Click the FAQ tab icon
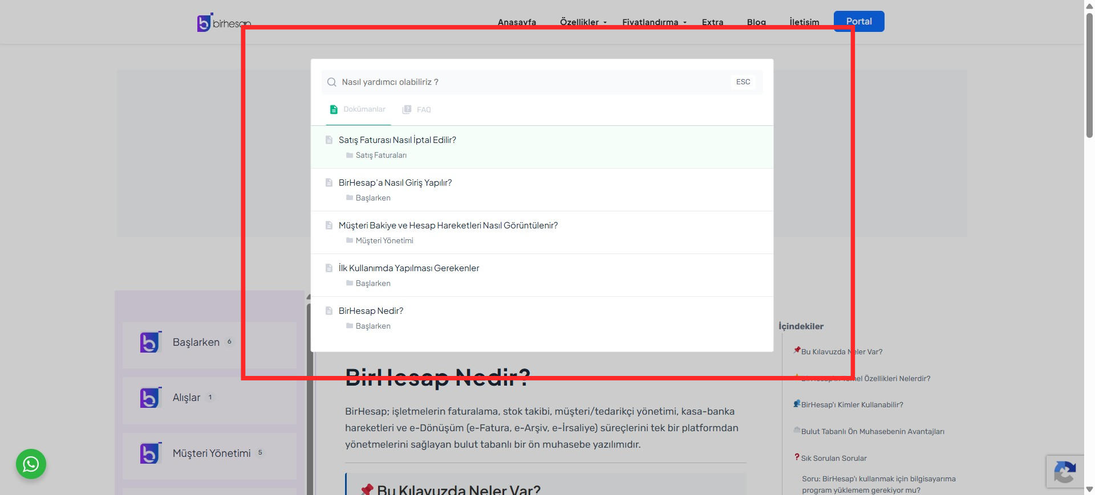The height and width of the screenshot is (495, 1095). [x=407, y=109]
